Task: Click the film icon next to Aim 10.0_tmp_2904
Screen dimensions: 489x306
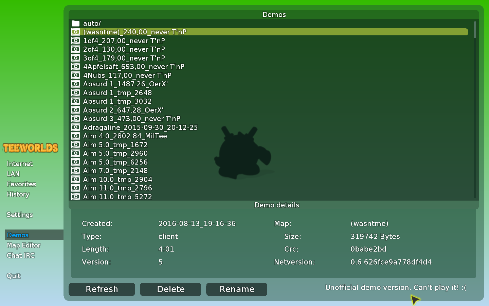Action: pyautogui.click(x=75, y=179)
